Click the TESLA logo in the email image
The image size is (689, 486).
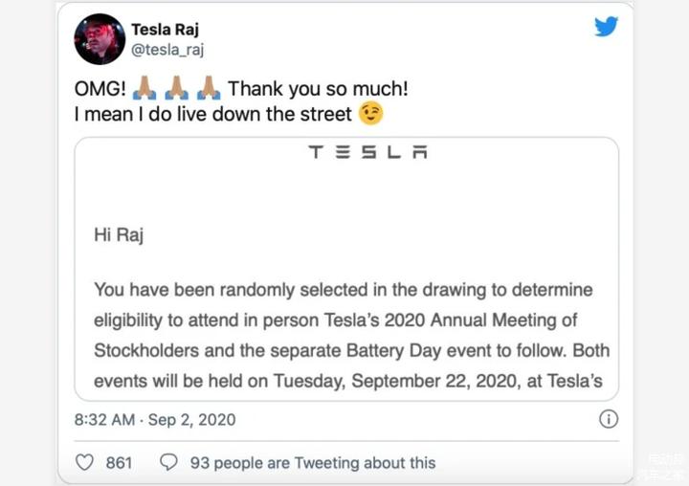pos(367,152)
